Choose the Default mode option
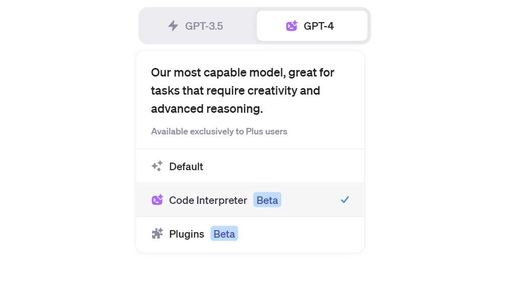 tap(250, 166)
